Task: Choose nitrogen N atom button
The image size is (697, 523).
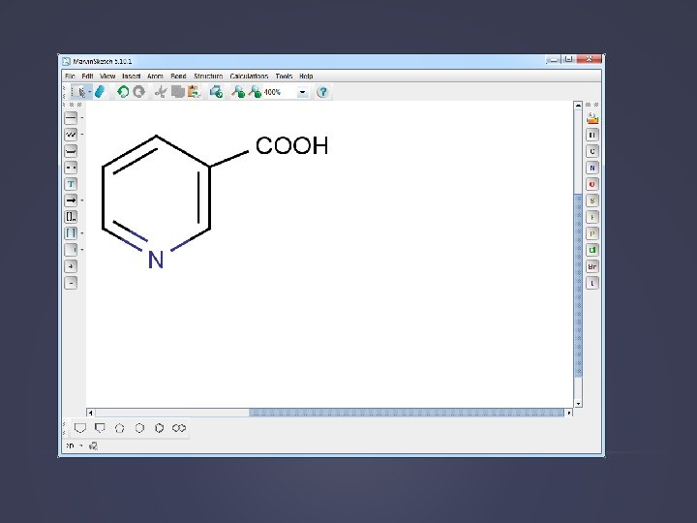Action: click(592, 168)
